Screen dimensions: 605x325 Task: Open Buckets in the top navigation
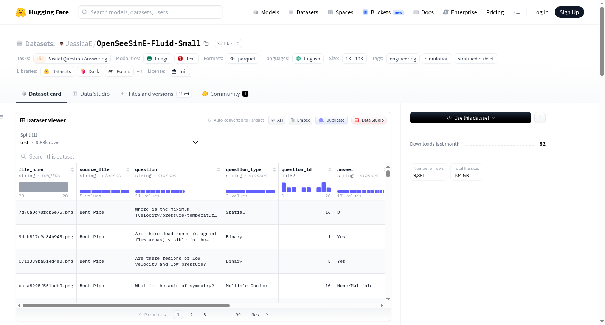(x=383, y=12)
